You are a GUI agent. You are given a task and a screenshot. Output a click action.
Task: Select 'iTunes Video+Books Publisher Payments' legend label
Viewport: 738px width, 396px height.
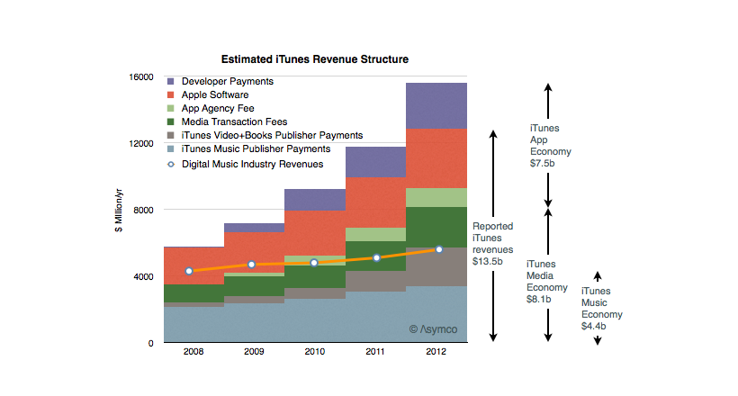coord(272,135)
